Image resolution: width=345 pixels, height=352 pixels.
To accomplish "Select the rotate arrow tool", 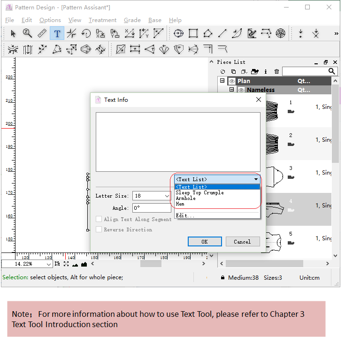I will coord(86,33).
